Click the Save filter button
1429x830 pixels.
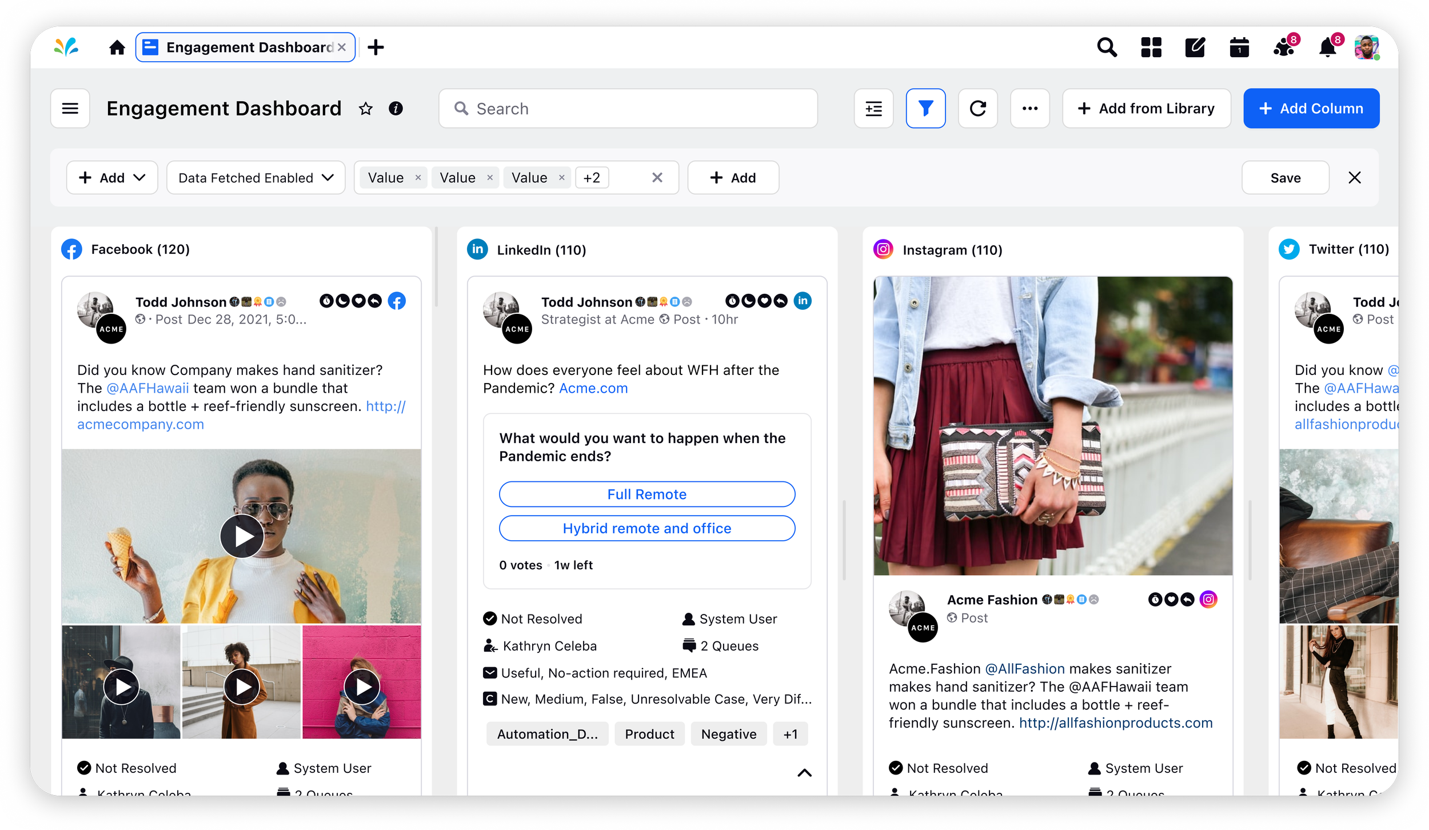[x=1285, y=178]
